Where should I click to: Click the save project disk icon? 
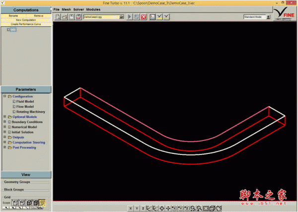tap(72, 17)
